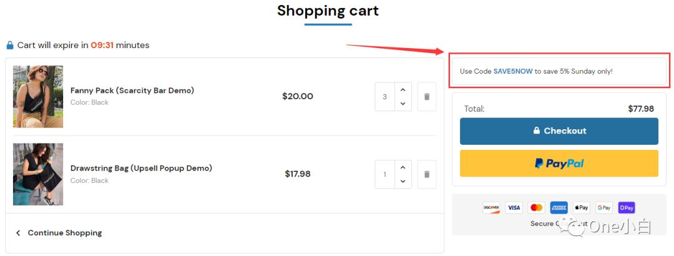
Task: Decrease Drawstring Bag quantity with down arrow
Action: click(x=403, y=181)
